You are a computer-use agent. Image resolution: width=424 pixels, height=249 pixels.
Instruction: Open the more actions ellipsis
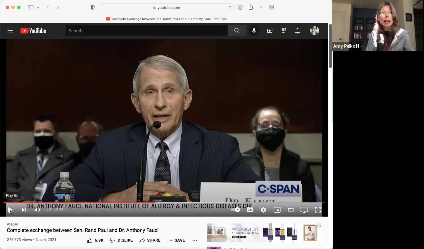pos(195,240)
